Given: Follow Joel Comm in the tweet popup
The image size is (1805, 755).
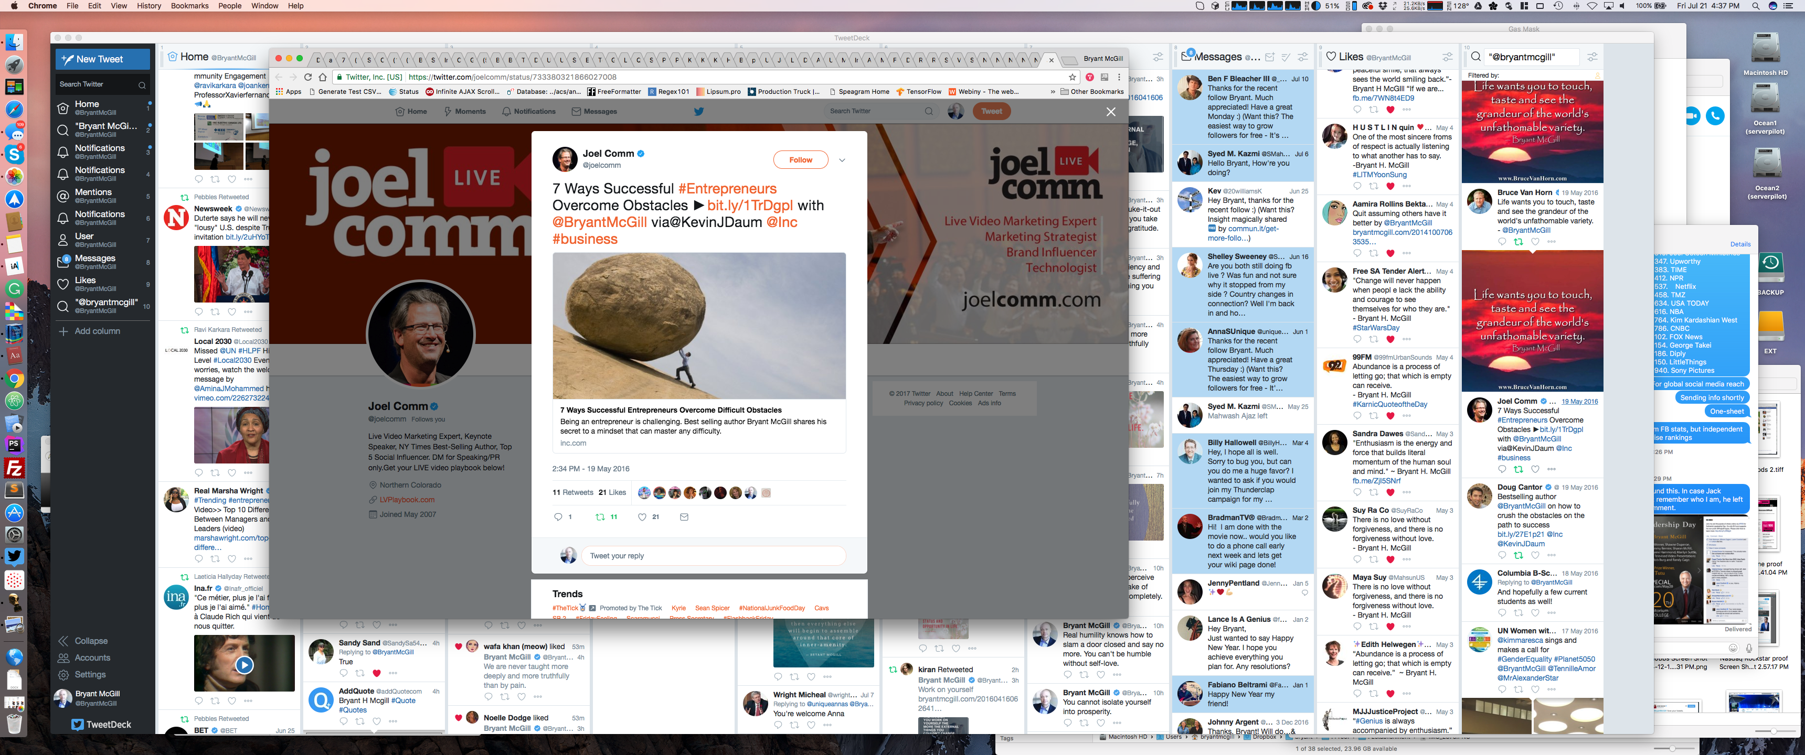Looking at the screenshot, I should (800, 160).
